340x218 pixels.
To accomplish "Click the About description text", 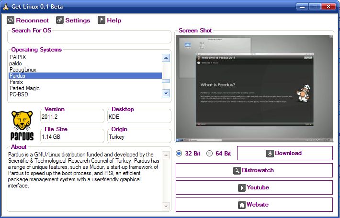I will 84,170.
